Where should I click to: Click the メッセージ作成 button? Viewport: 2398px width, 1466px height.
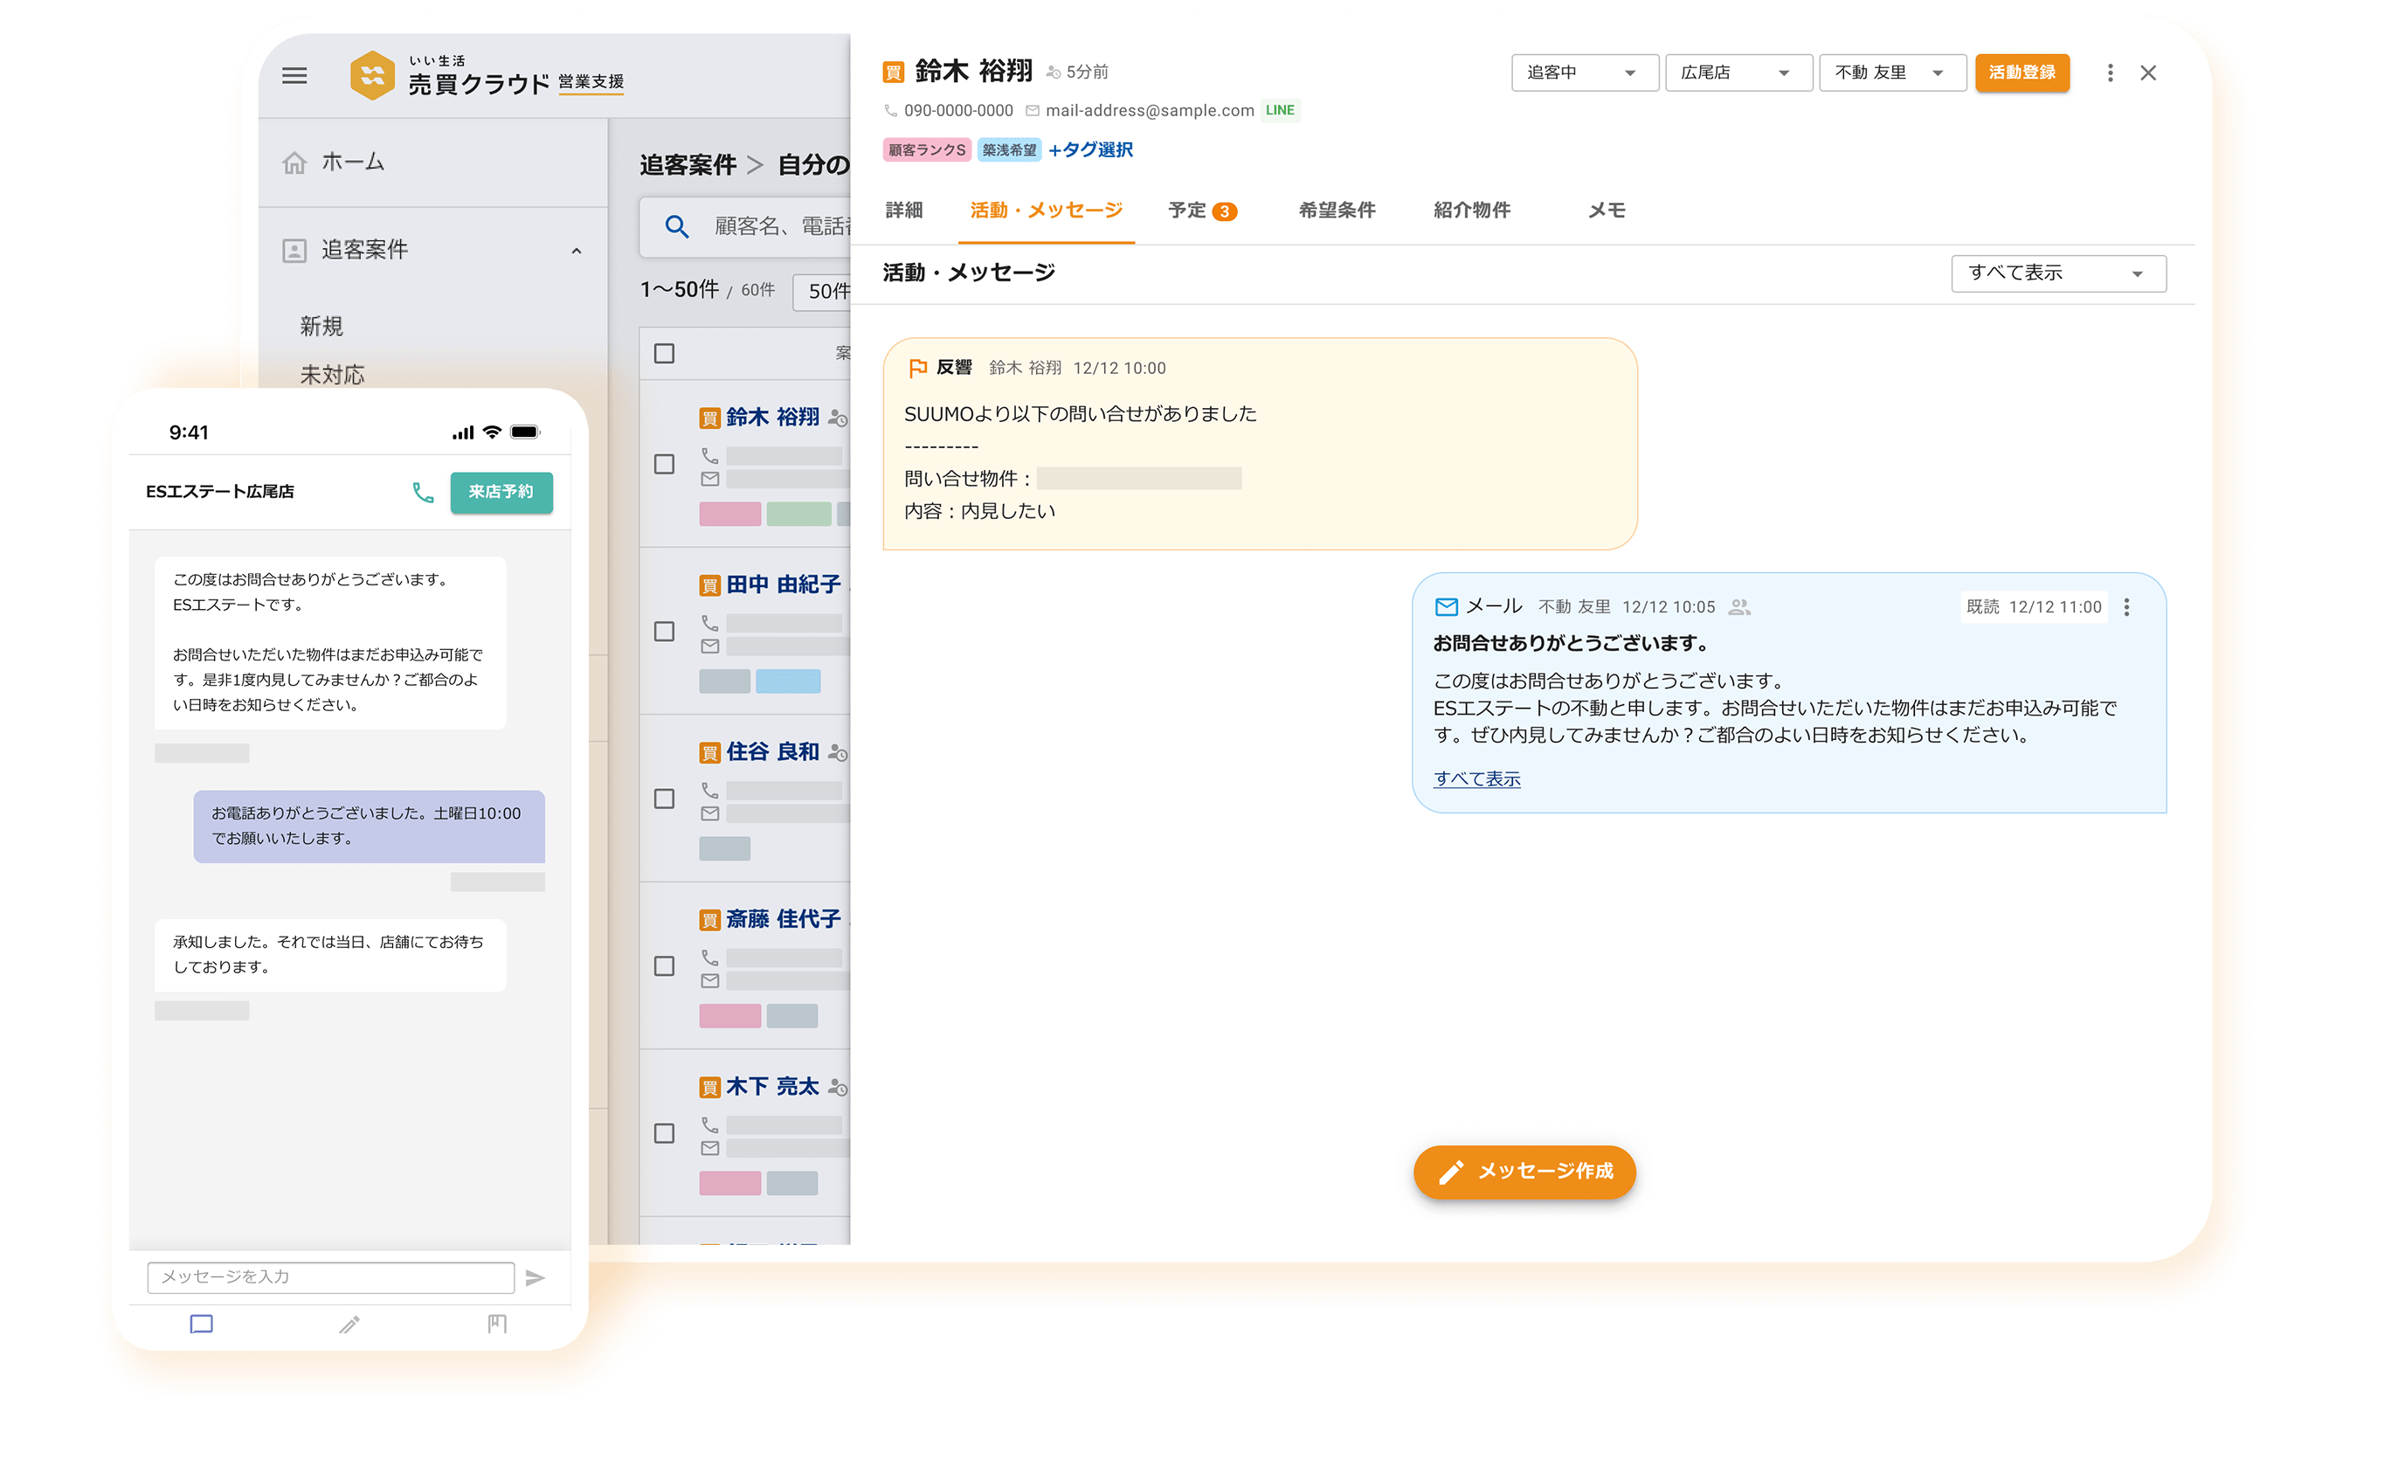click(1525, 1172)
